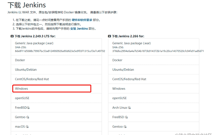Open CentOS/Fedora/Red Hat LTS download

pos(56,79)
